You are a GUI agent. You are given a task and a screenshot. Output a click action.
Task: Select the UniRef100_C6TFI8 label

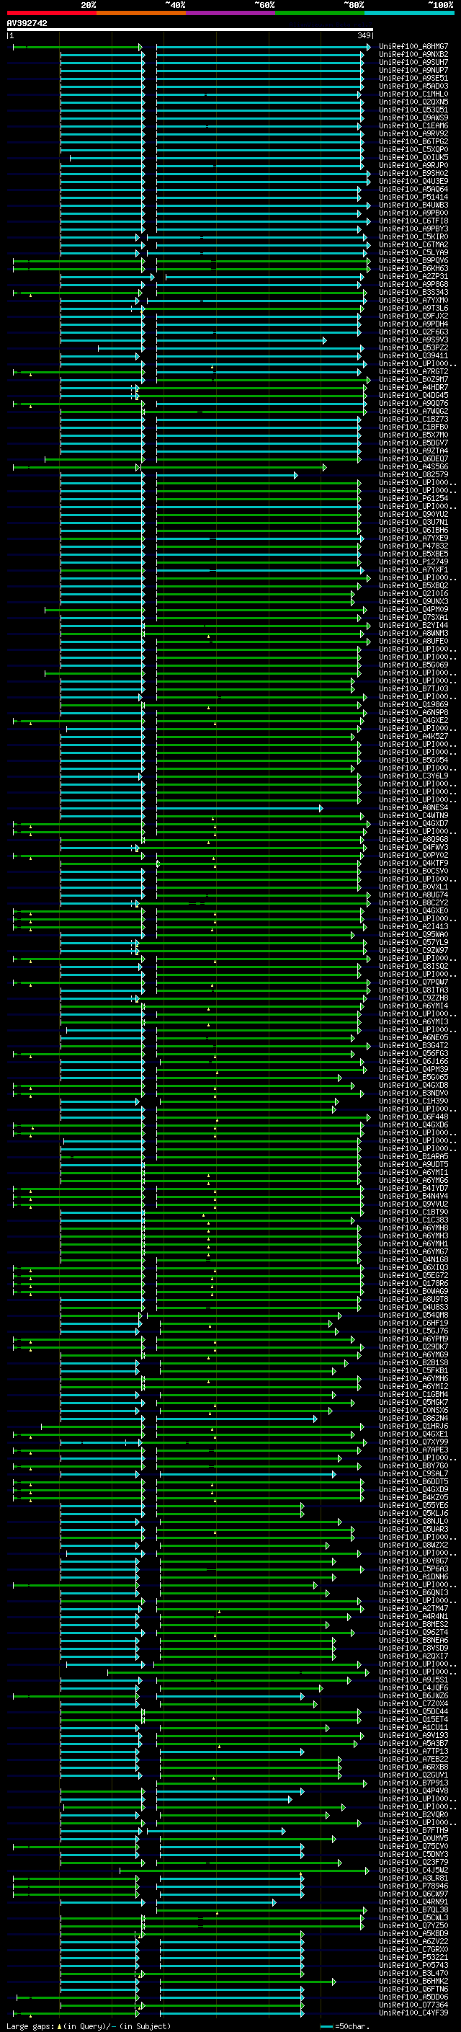[413, 221]
